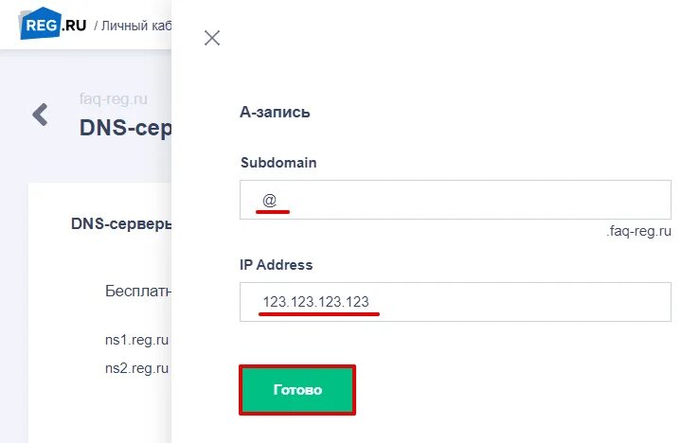Image resolution: width=699 pixels, height=443 pixels.
Task: Click the A-запись panel heading
Action: click(276, 112)
